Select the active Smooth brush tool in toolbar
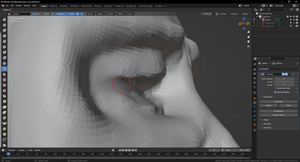The image size is (300, 162). click(4, 69)
